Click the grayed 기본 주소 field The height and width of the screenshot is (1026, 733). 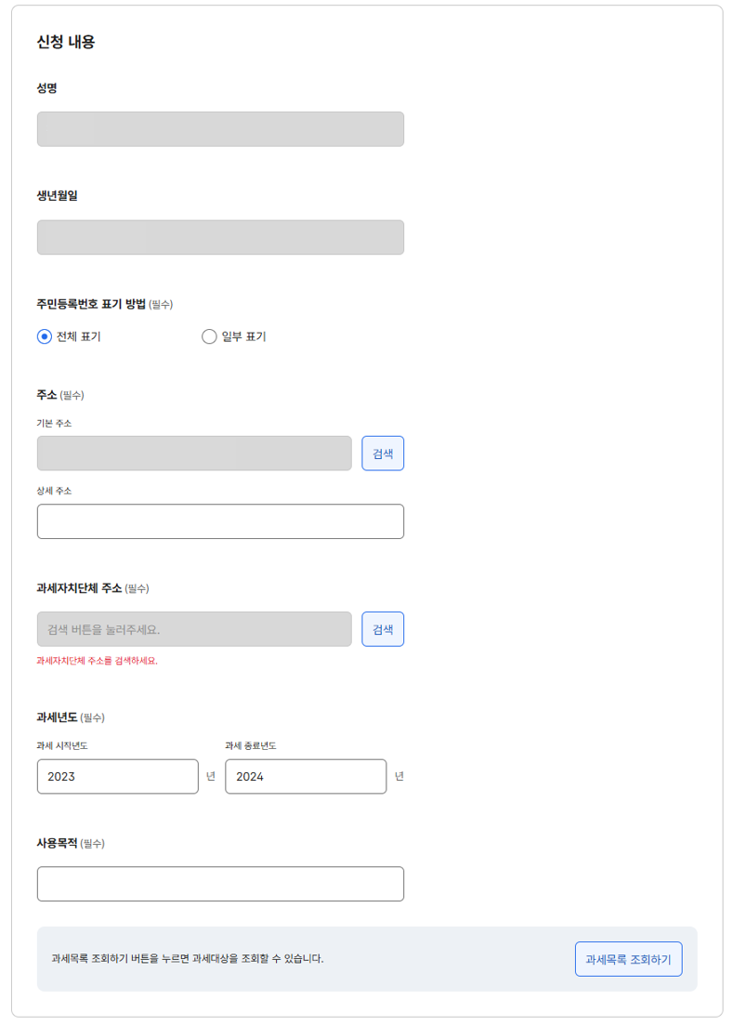pos(194,453)
